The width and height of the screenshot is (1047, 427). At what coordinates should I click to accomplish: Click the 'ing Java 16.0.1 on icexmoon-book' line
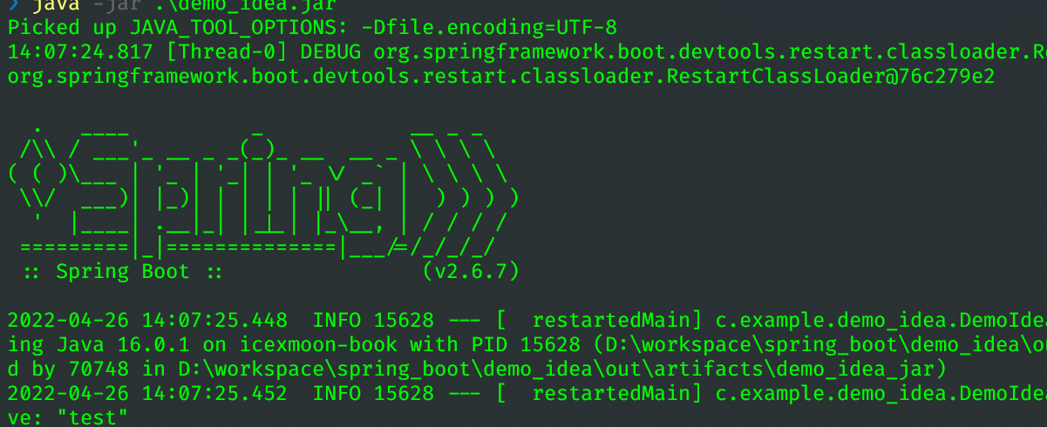tap(527, 344)
